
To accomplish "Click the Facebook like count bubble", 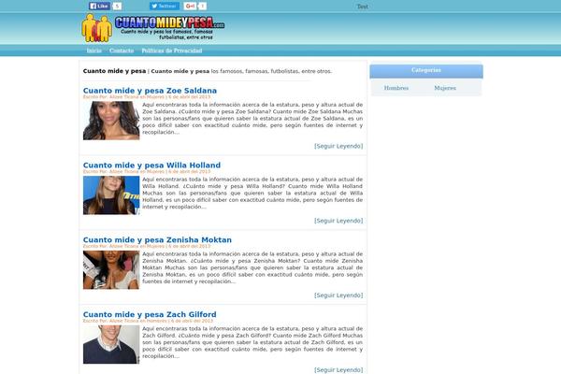I will (117, 7).
